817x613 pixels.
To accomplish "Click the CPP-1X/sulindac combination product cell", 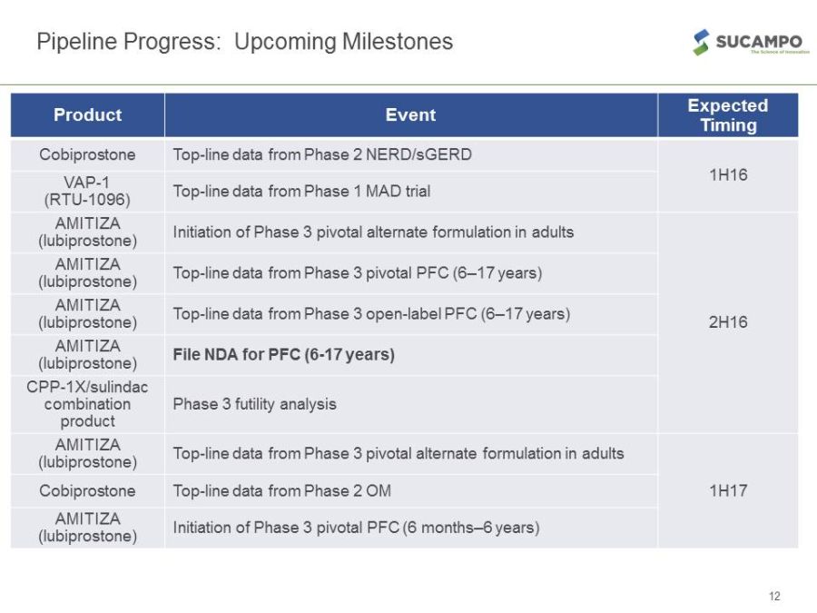I will 87,404.
